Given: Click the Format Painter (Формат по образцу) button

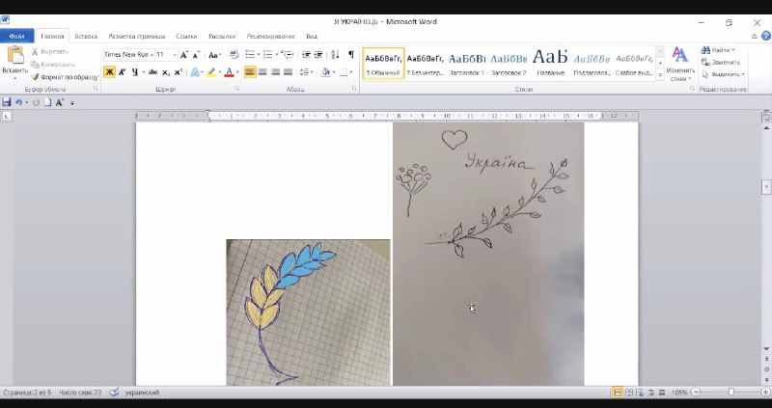Looking at the screenshot, I should pyautogui.click(x=65, y=77).
